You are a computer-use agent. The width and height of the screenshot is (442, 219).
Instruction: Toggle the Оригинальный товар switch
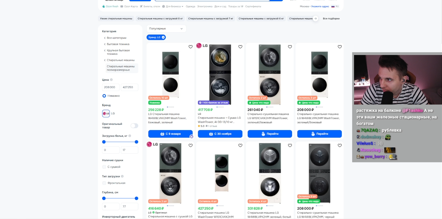[x=134, y=126]
